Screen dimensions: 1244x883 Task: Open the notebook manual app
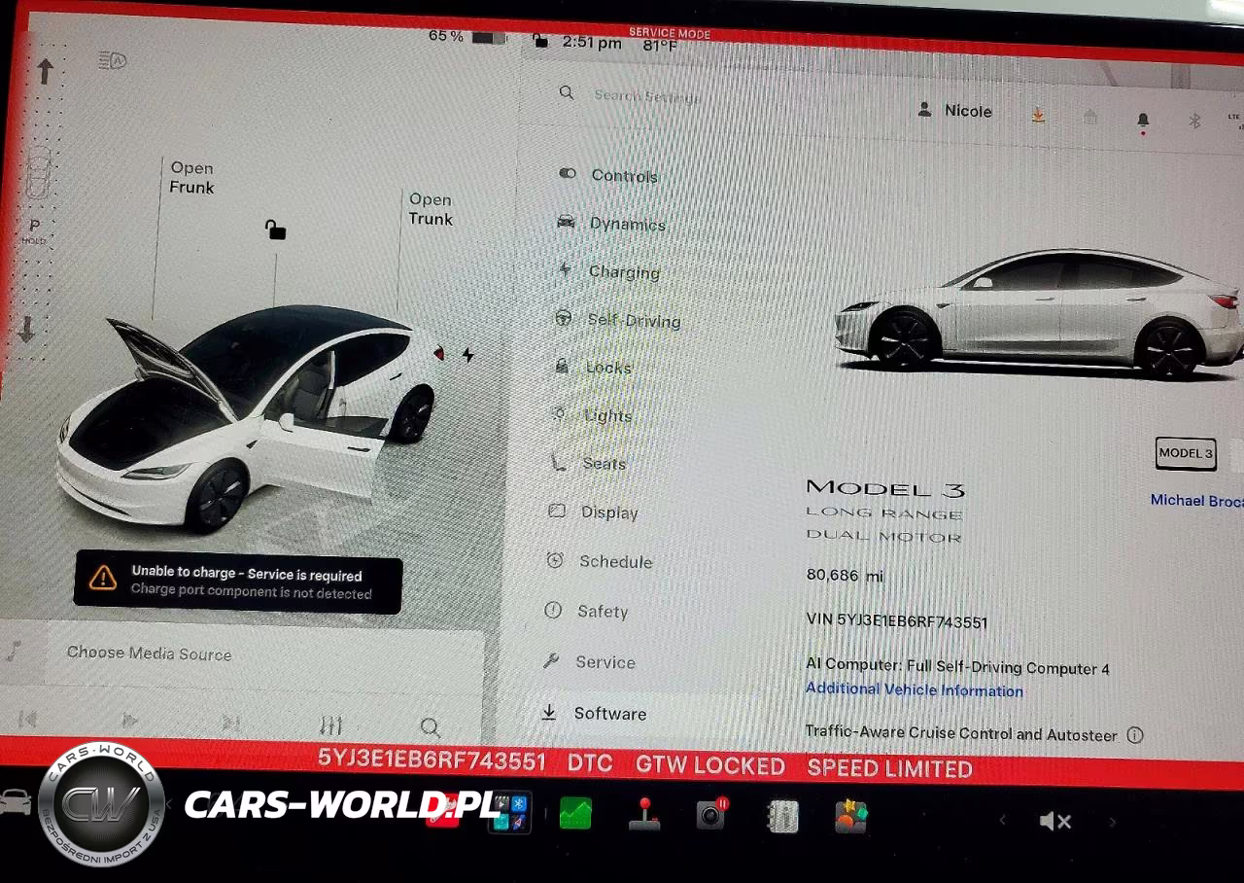[782, 817]
